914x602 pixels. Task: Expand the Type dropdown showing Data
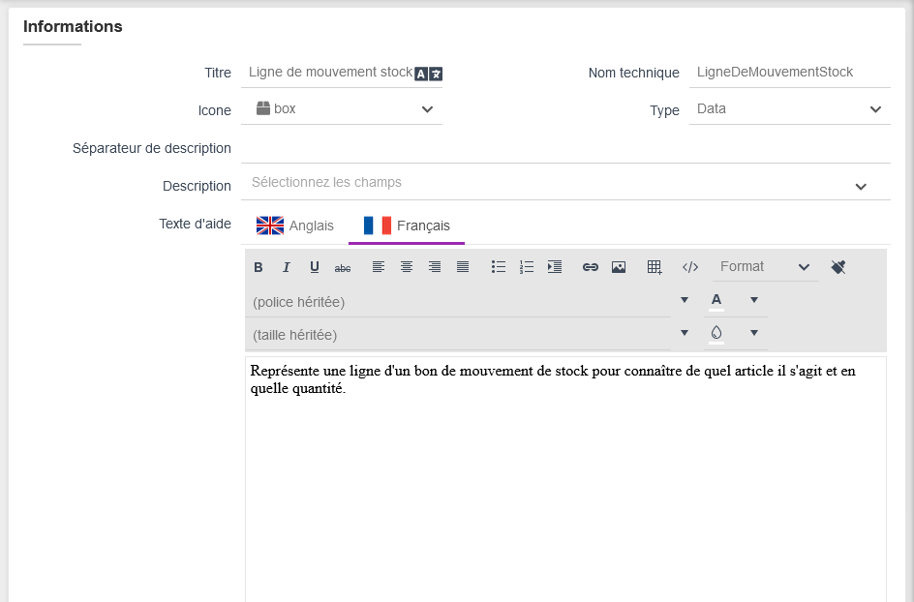coord(789,109)
